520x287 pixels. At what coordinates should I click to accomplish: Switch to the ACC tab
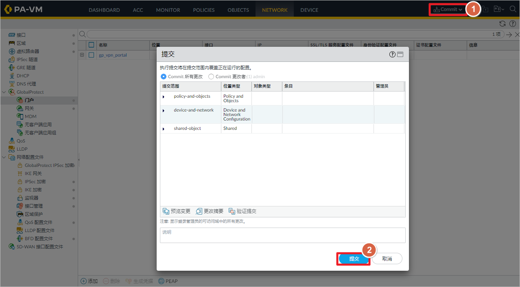click(x=138, y=10)
